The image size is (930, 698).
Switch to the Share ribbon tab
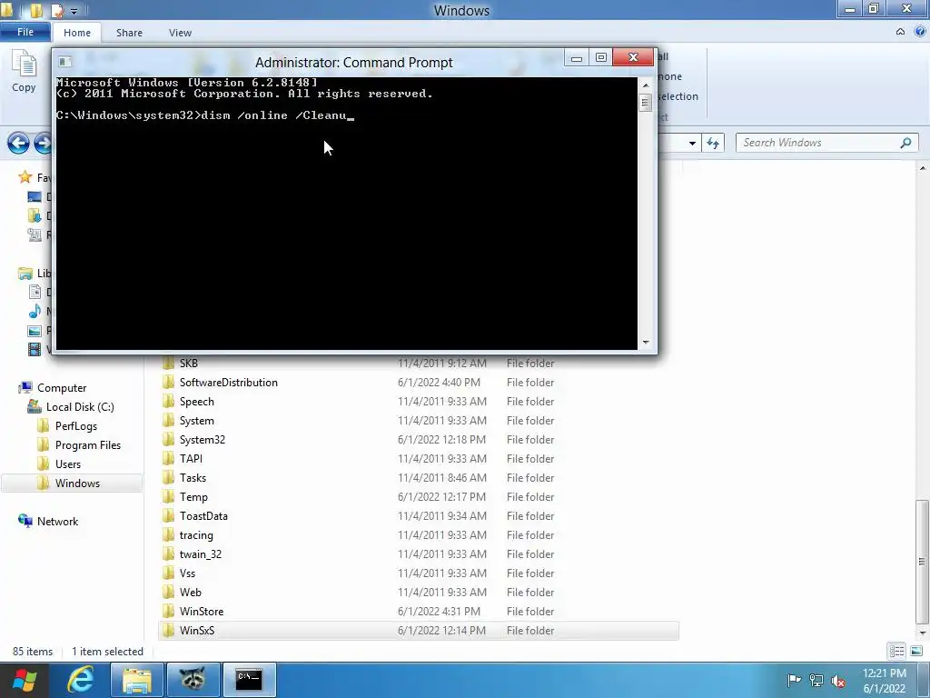pos(129,33)
